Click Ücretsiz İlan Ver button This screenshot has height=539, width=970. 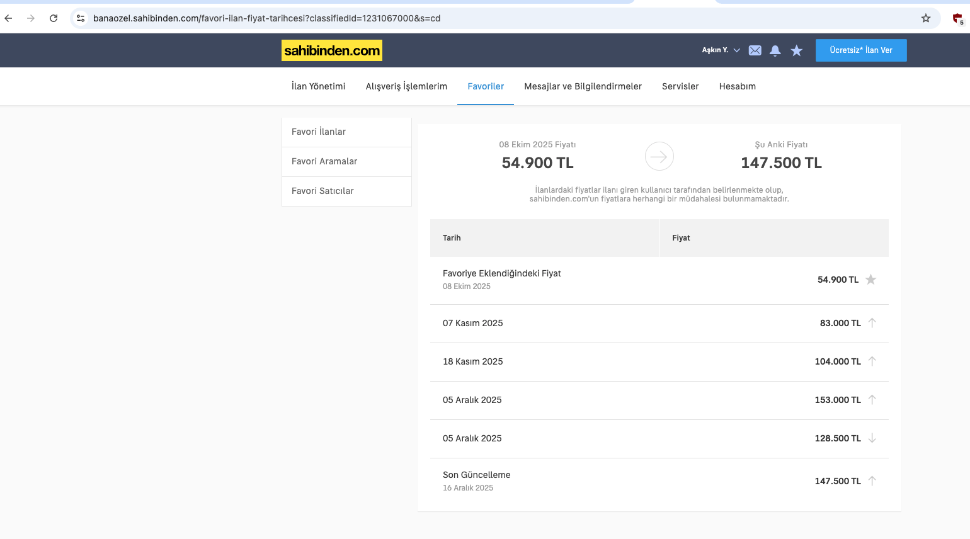point(861,50)
